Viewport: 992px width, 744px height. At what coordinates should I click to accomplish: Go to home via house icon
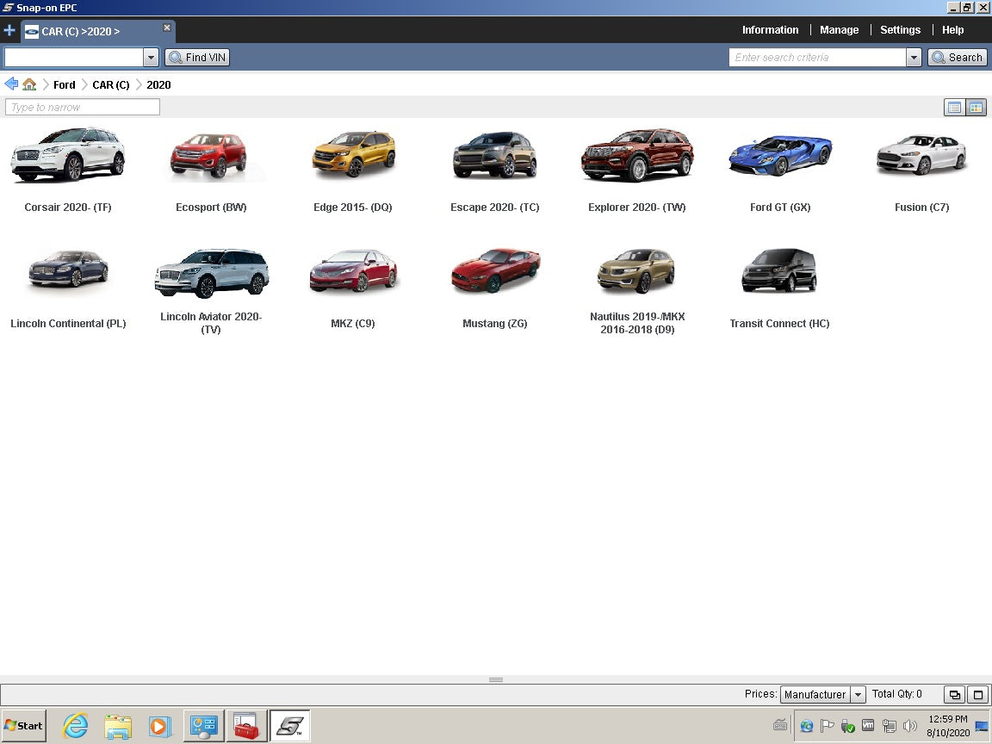[x=29, y=84]
